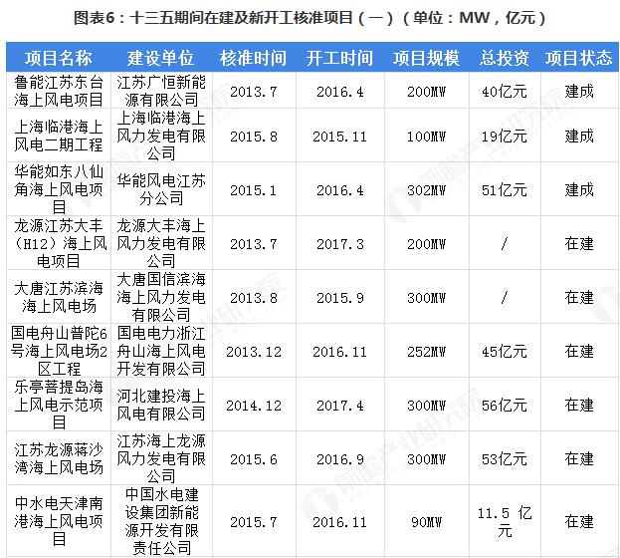Select the 建设单位 column header
620x558 pixels.
[161, 57]
